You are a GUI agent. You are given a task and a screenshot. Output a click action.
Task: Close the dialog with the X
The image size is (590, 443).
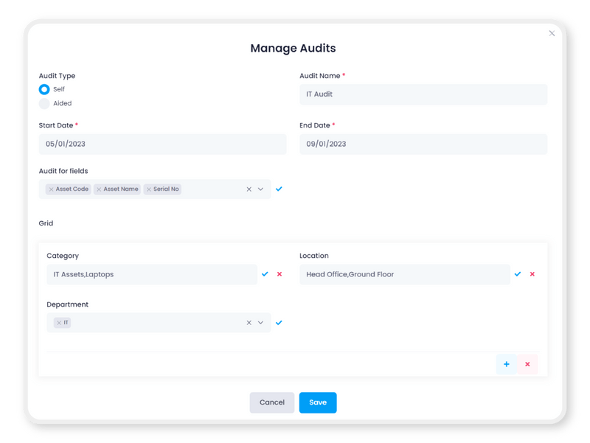point(552,33)
